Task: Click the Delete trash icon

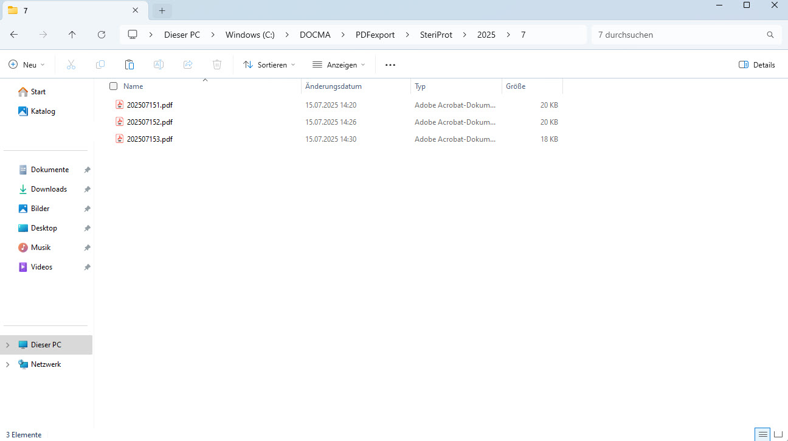Action: [217, 64]
